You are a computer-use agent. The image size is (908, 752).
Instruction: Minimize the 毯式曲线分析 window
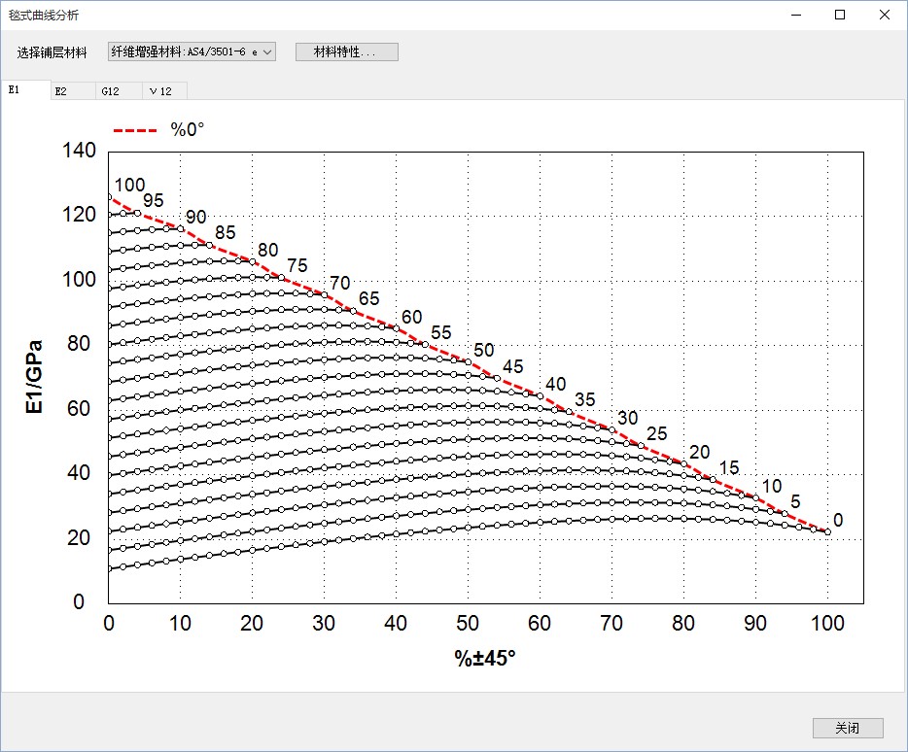[x=795, y=15]
